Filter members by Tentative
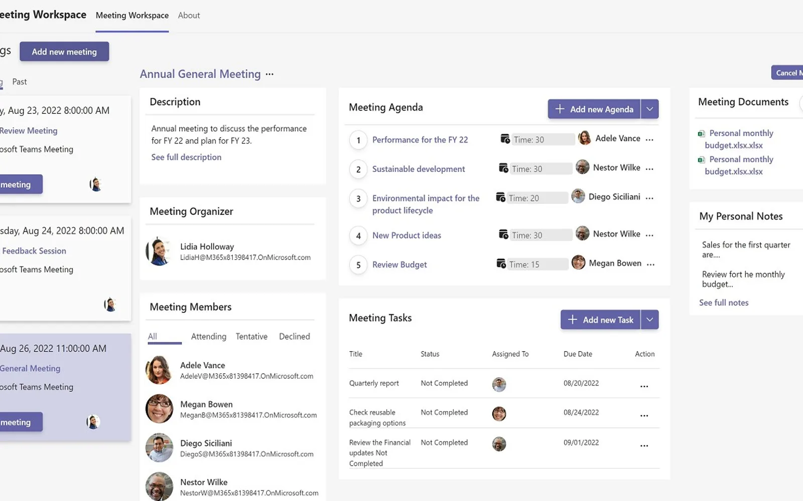This screenshot has height=501, width=803. tap(251, 337)
